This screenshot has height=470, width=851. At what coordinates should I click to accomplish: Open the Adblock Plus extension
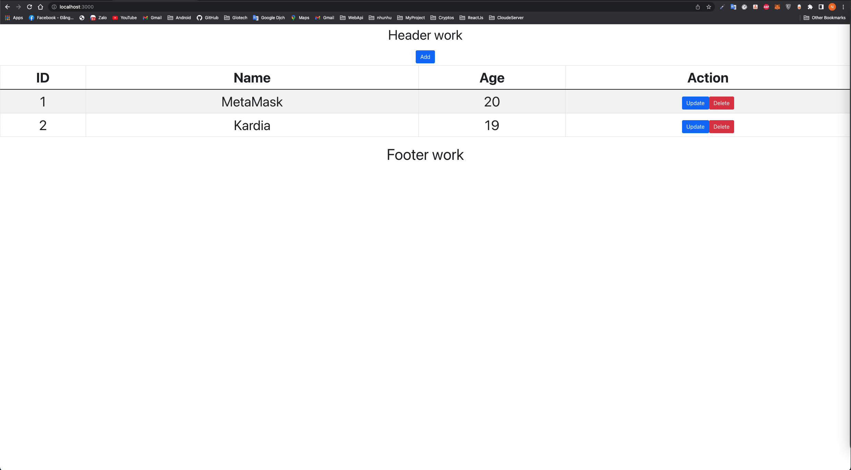766,7
